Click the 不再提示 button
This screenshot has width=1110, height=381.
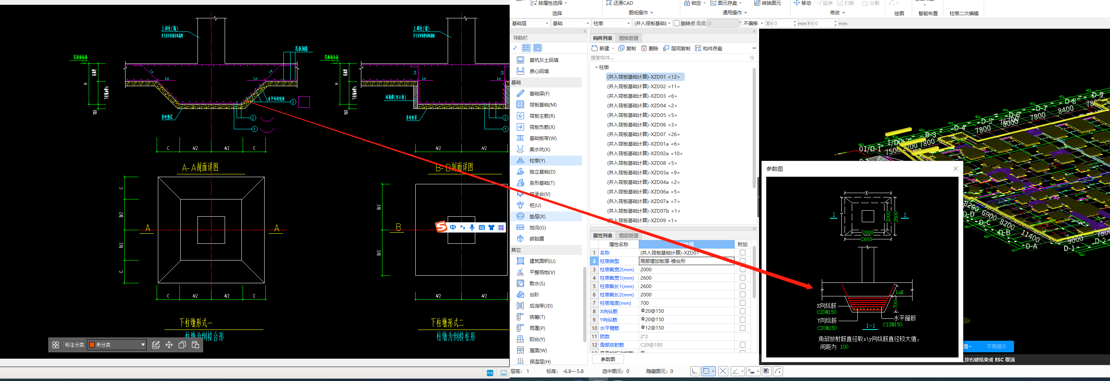[996, 346]
